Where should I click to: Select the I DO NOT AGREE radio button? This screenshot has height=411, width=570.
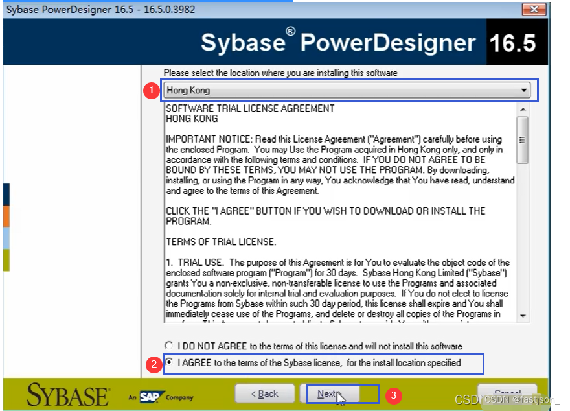(168, 345)
